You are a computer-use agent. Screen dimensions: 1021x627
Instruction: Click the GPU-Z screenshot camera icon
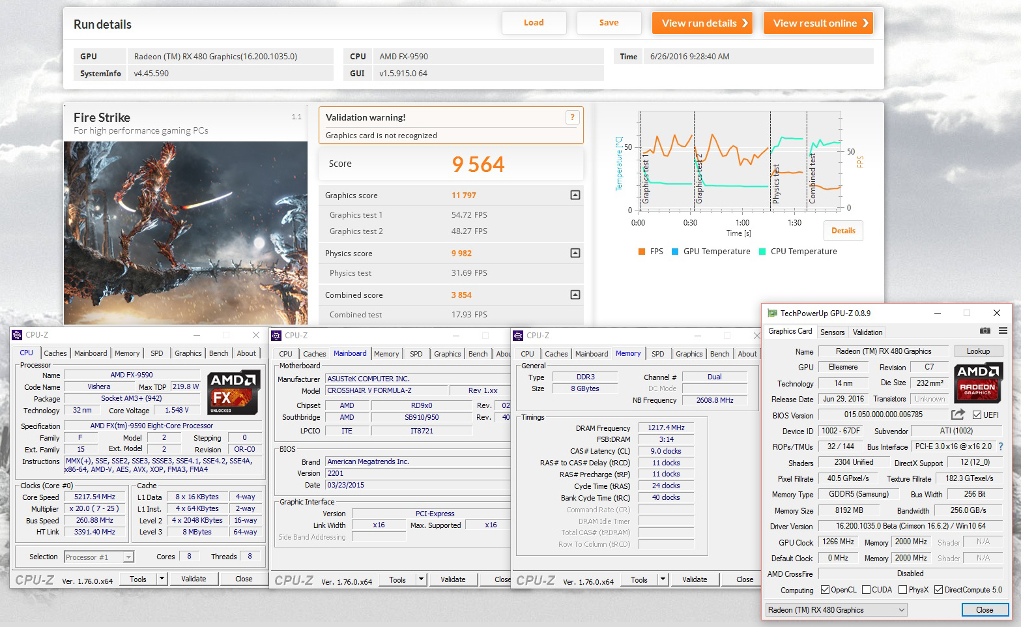coord(985,331)
